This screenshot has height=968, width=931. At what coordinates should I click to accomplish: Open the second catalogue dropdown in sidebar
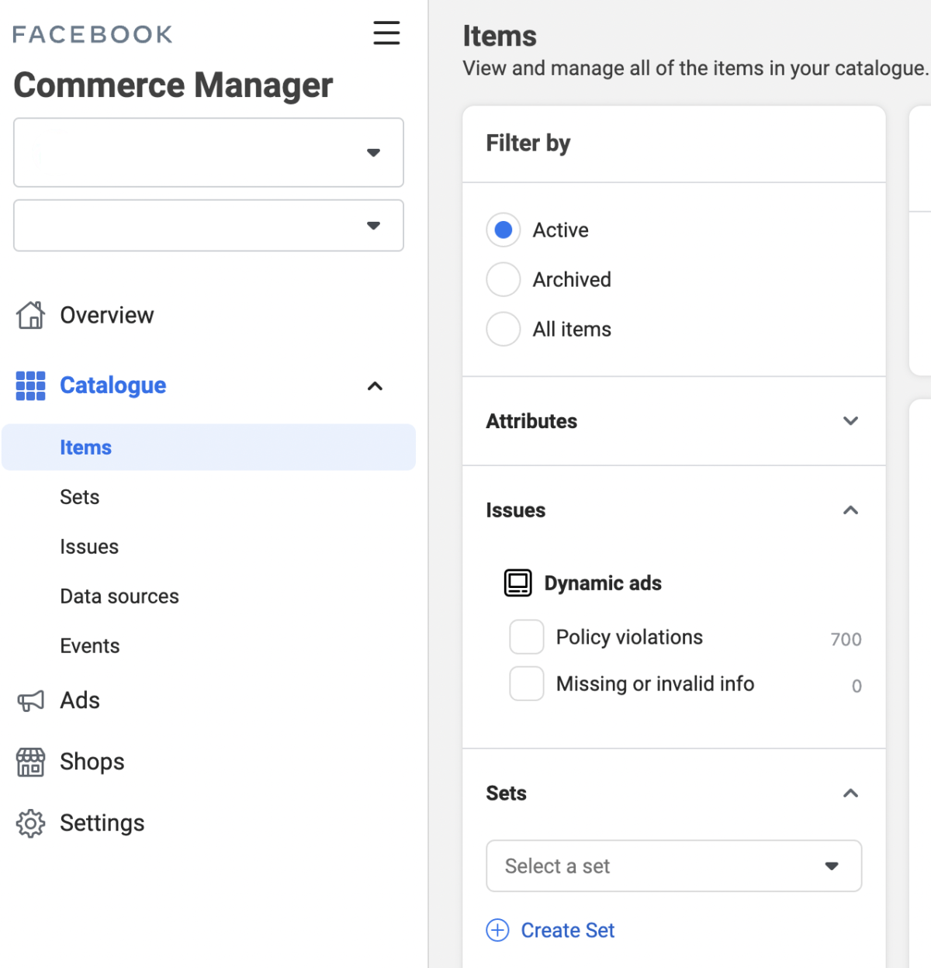pyautogui.click(x=209, y=225)
